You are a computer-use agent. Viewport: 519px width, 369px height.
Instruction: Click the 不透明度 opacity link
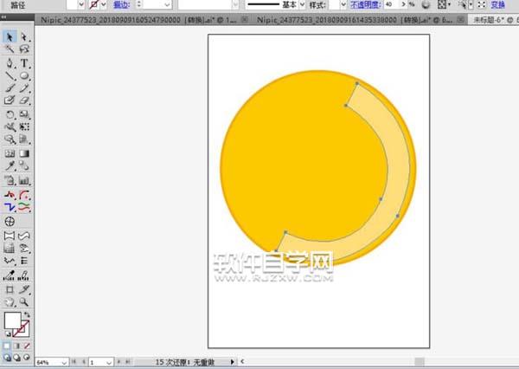point(365,4)
